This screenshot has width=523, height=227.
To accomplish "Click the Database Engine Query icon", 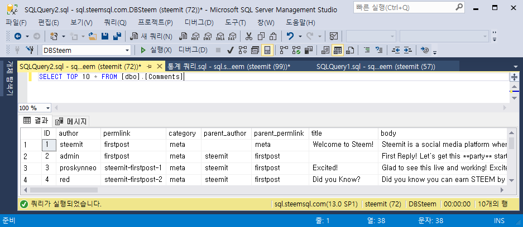I will [x=183, y=36].
